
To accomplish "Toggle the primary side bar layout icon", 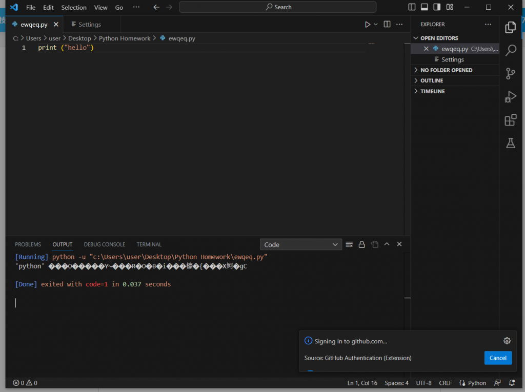I will 412,7.
